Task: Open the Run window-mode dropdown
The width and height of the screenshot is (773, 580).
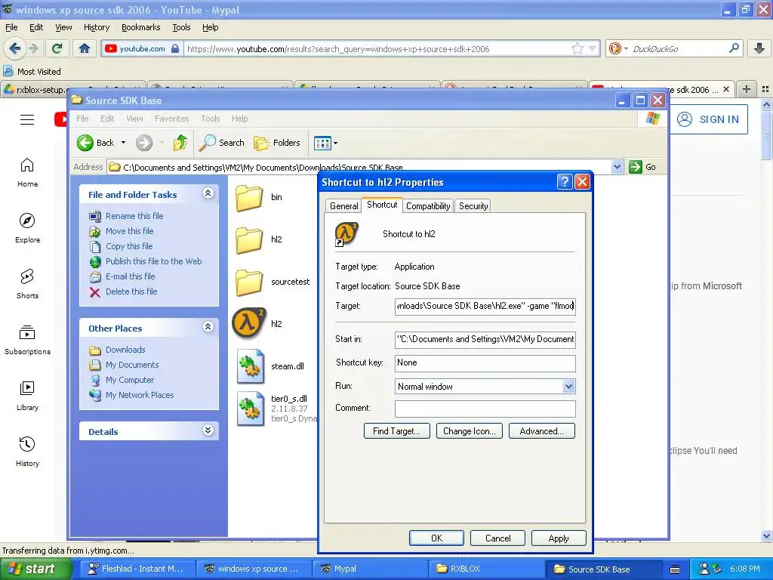Action: (568, 386)
